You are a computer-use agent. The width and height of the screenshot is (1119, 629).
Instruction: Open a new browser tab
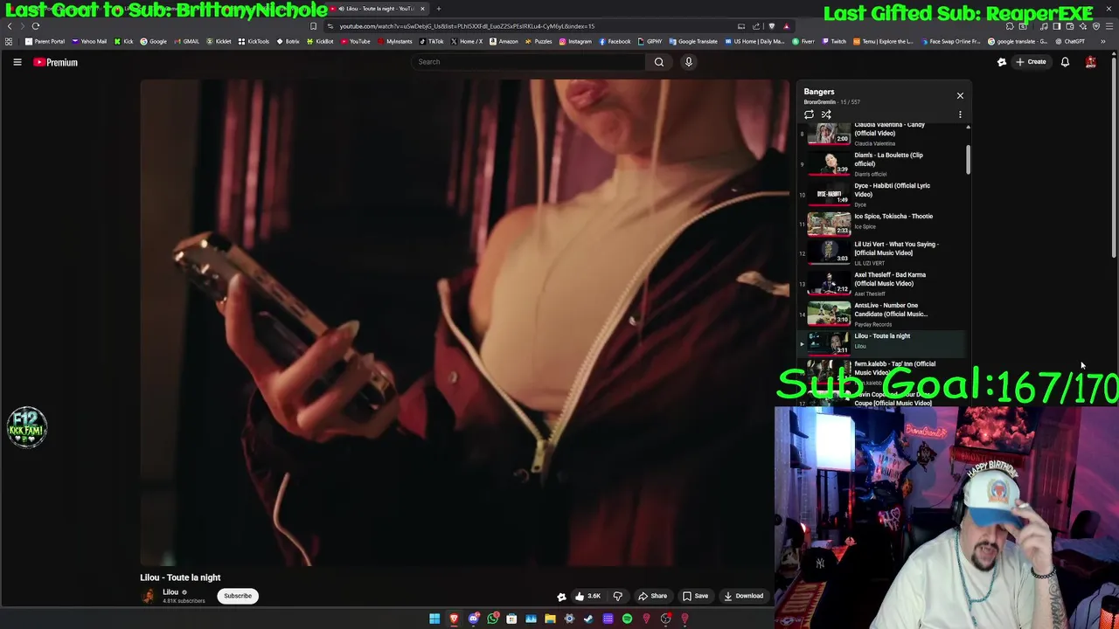pos(439,9)
